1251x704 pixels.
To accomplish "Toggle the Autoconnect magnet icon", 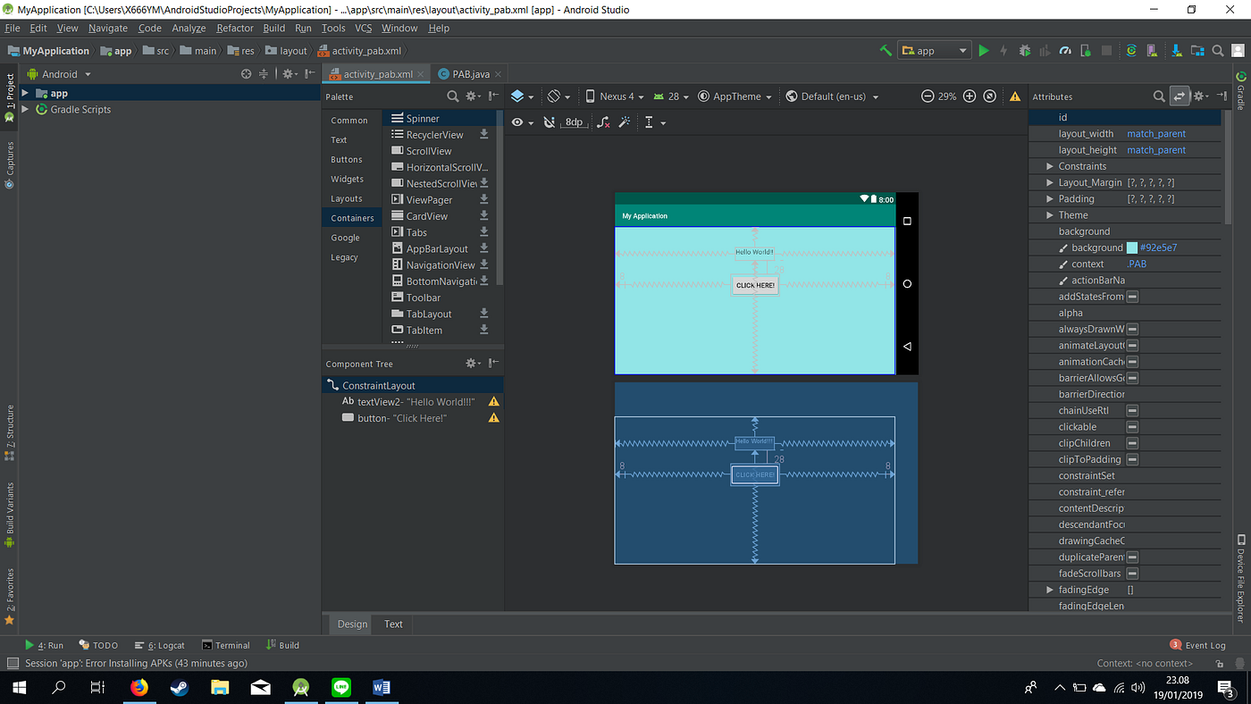I will 550,122.
